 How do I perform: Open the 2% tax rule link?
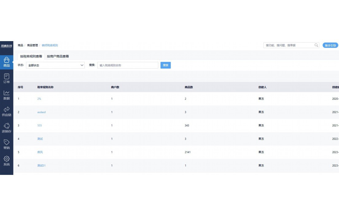(39, 99)
